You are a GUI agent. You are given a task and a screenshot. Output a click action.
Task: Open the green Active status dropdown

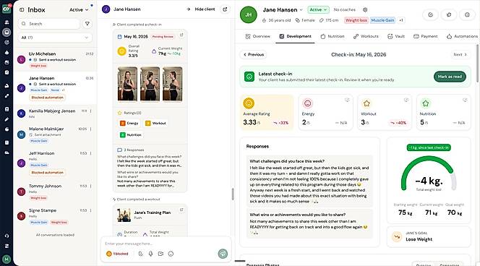tap(318, 10)
